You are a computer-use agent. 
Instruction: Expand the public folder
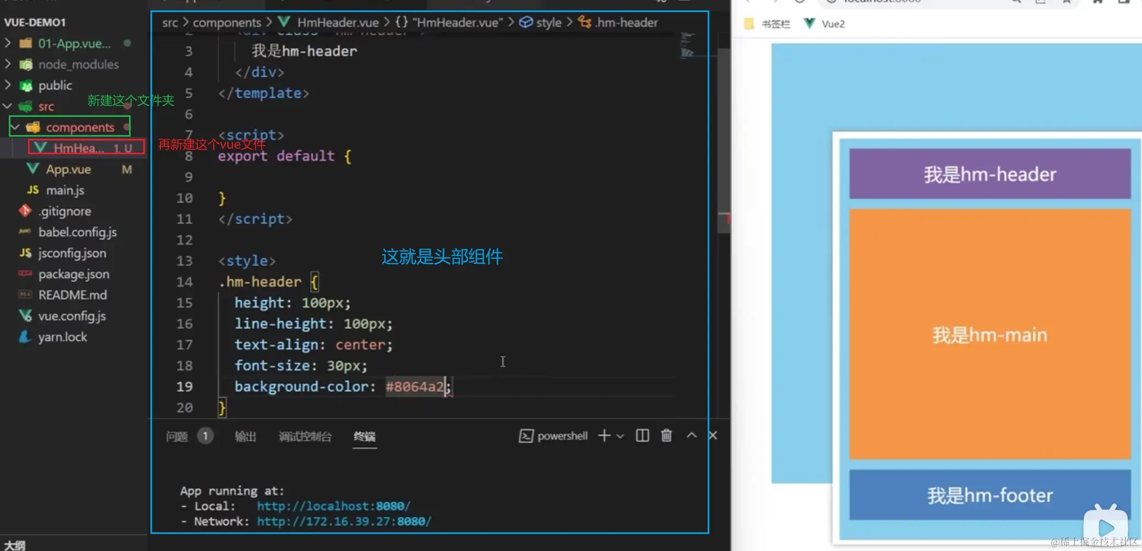pos(8,85)
